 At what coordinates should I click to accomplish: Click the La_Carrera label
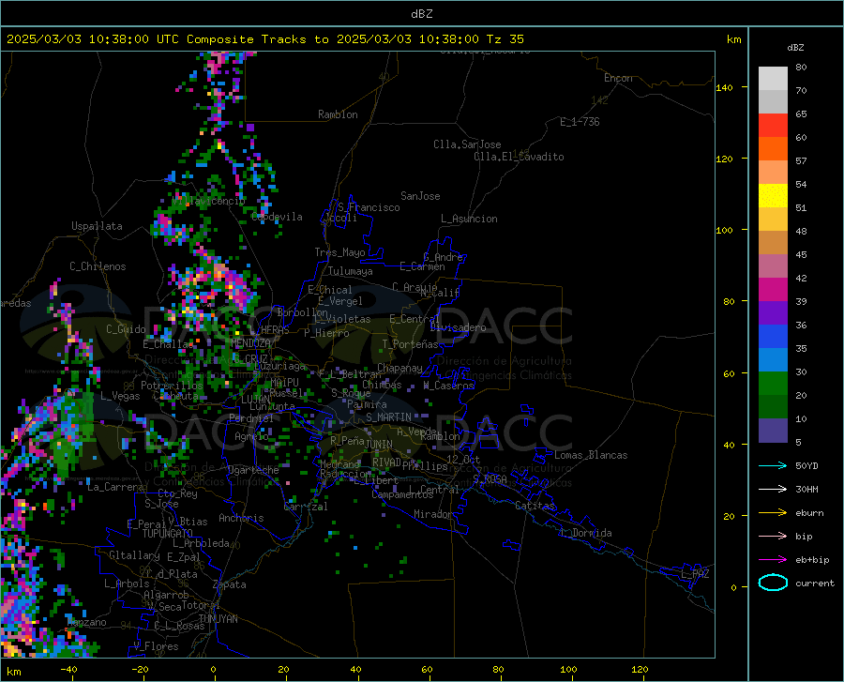[115, 487]
